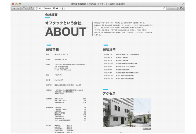Click the large ABOUT graphic
The height and width of the screenshot is (134, 196).
pyautogui.click(x=66, y=32)
